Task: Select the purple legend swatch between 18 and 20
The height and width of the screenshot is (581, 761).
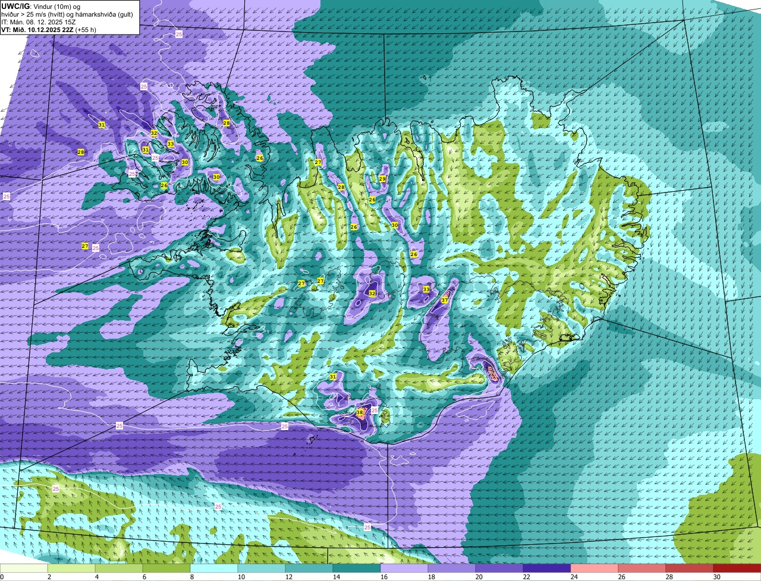Action: coord(452,568)
